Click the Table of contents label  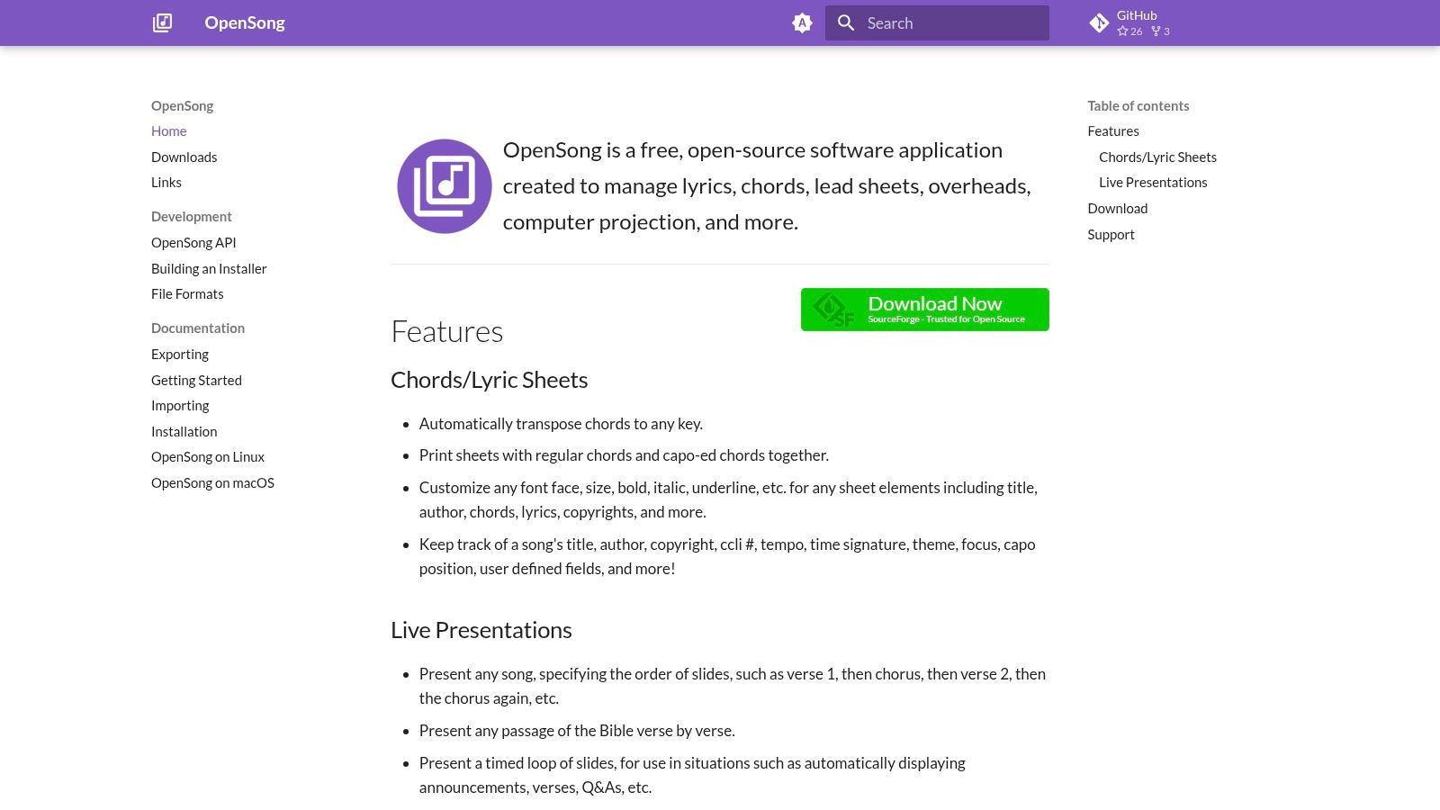(x=1138, y=106)
